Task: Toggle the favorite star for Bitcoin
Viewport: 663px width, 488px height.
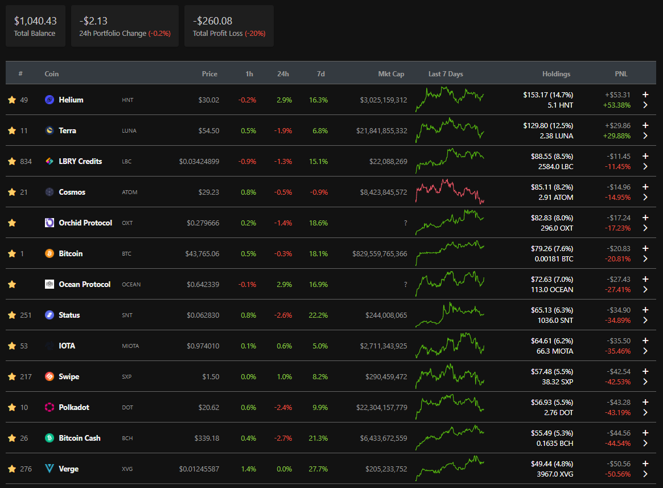Action: (x=12, y=253)
